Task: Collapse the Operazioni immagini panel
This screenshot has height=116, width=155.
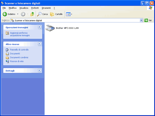Action: coord(39,27)
